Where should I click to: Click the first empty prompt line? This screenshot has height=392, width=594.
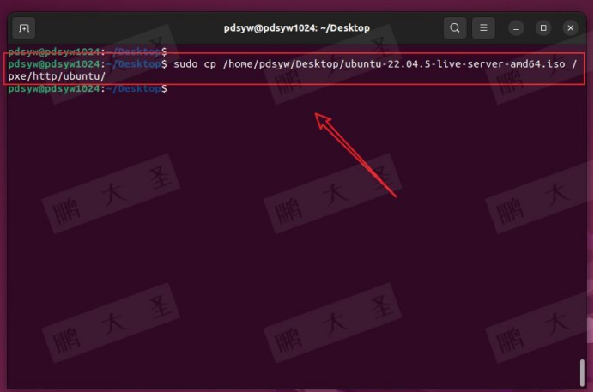click(88, 51)
